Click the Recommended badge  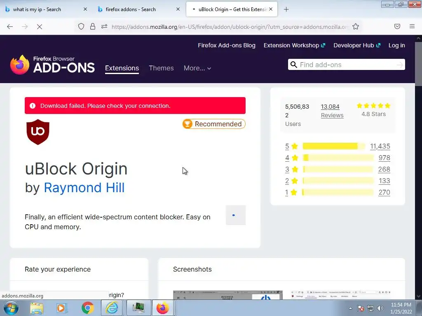[214, 124]
